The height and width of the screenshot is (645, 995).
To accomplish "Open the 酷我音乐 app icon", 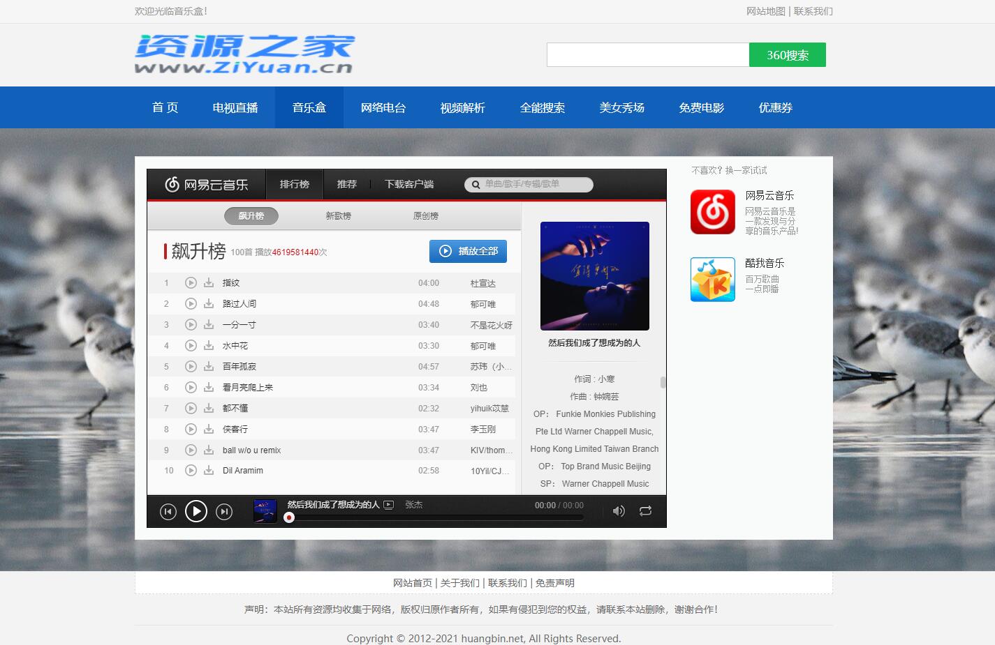I will click(x=712, y=280).
